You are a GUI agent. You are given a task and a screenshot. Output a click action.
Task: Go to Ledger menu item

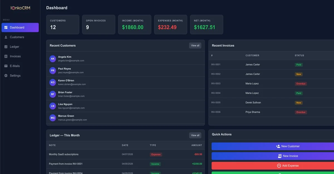[x=20, y=47]
